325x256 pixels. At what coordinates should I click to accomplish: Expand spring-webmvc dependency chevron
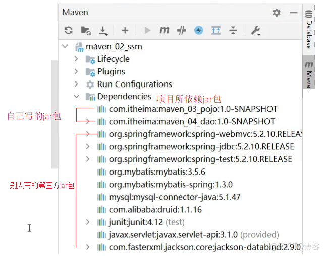click(88, 134)
